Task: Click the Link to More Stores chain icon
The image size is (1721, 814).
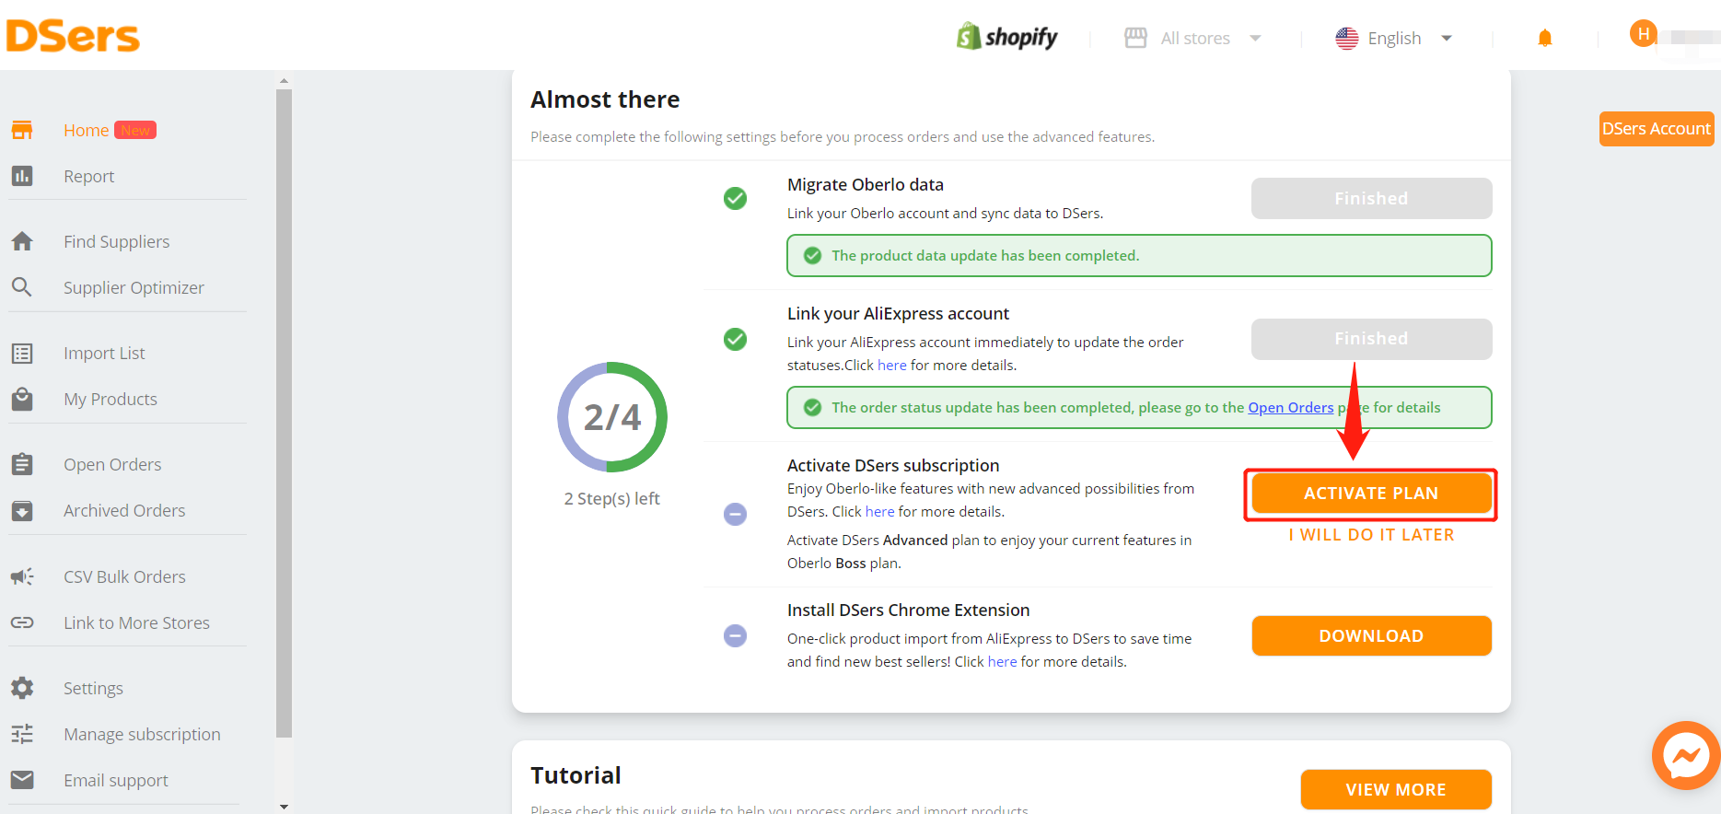Action: 22,622
